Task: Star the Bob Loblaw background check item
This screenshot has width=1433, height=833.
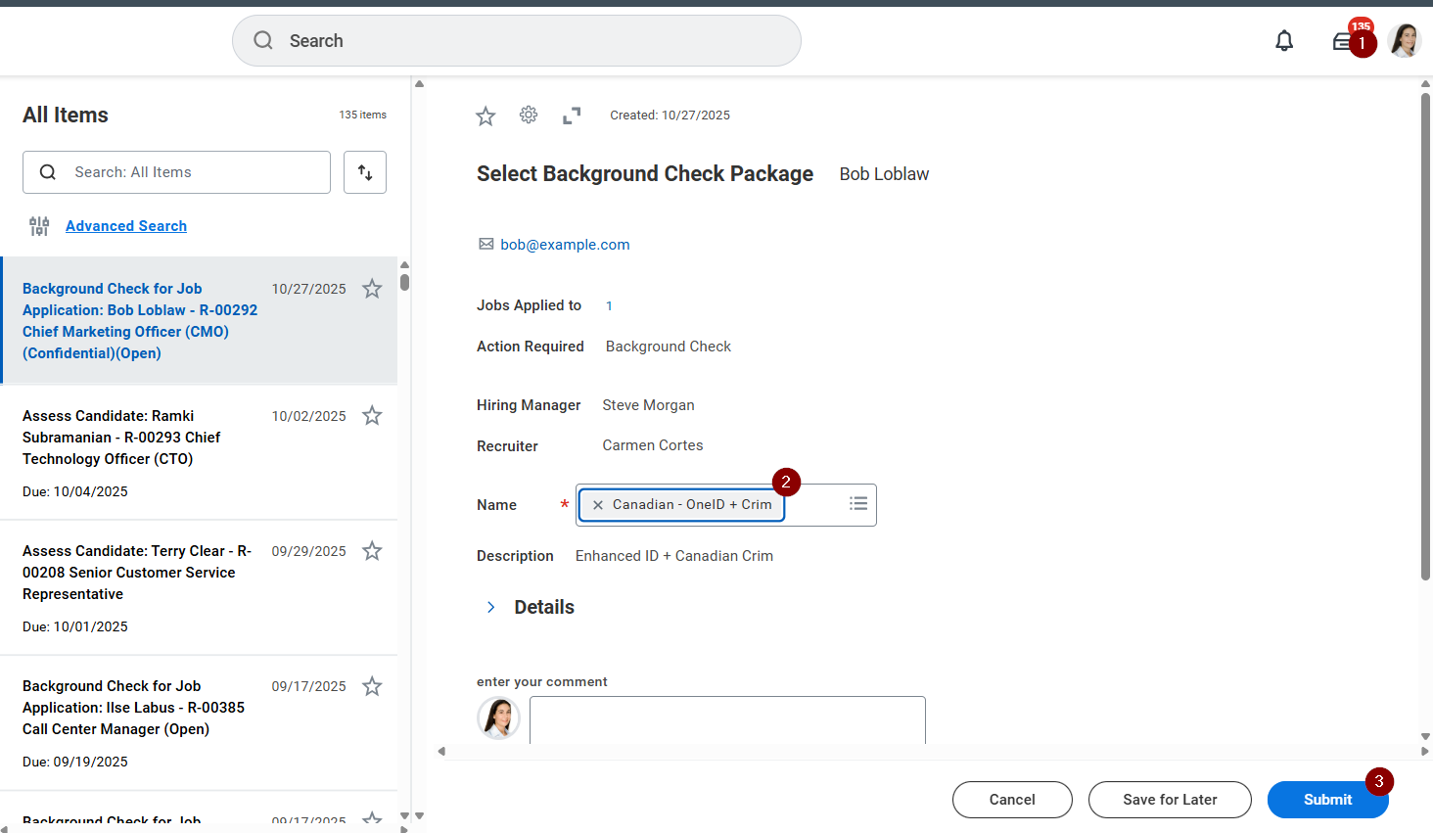Action: 372,289
